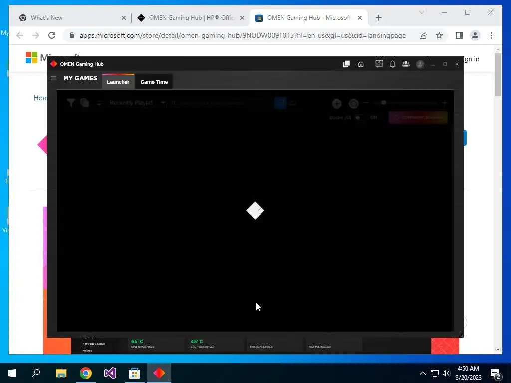Open Chrome tab search chevron
Viewport: 511px width, 383px height.
[422, 12]
